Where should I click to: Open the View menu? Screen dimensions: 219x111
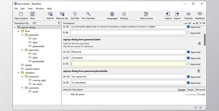click(x=30, y=8)
